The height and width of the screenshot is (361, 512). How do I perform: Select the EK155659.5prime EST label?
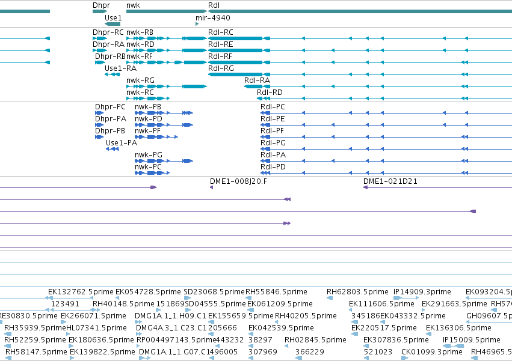(x=241, y=316)
